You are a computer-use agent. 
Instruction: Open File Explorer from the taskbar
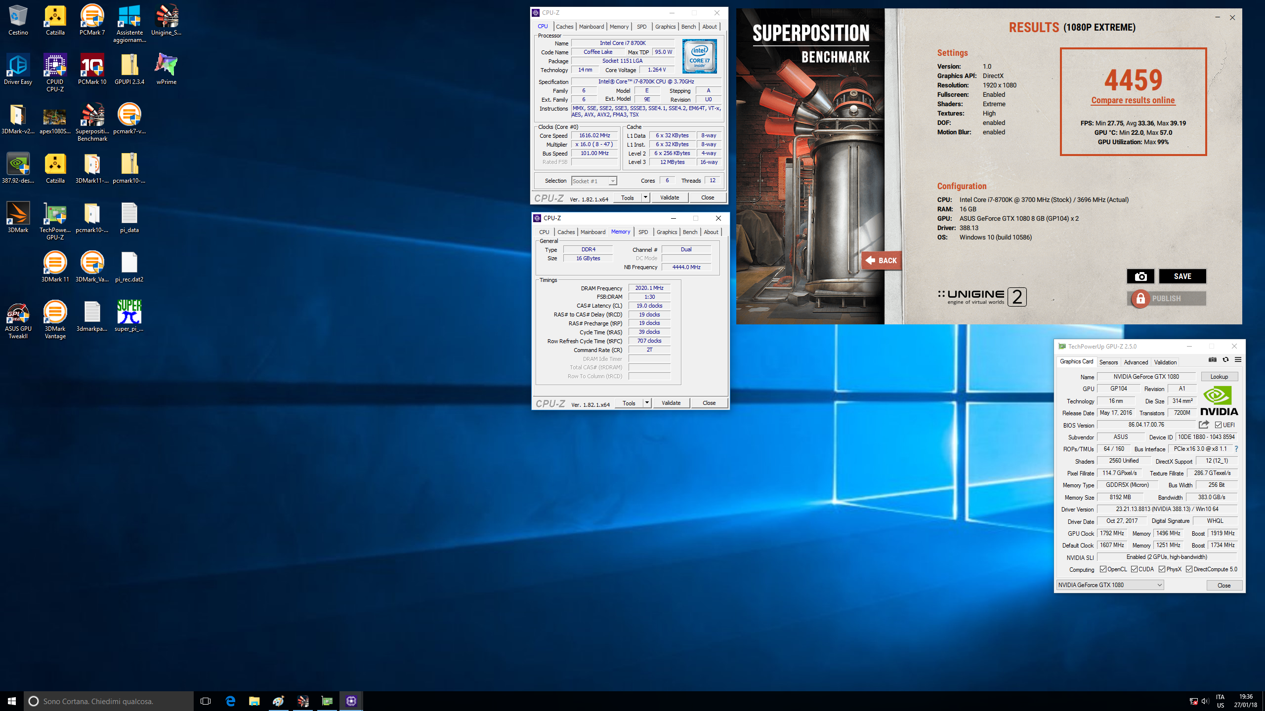tap(254, 701)
